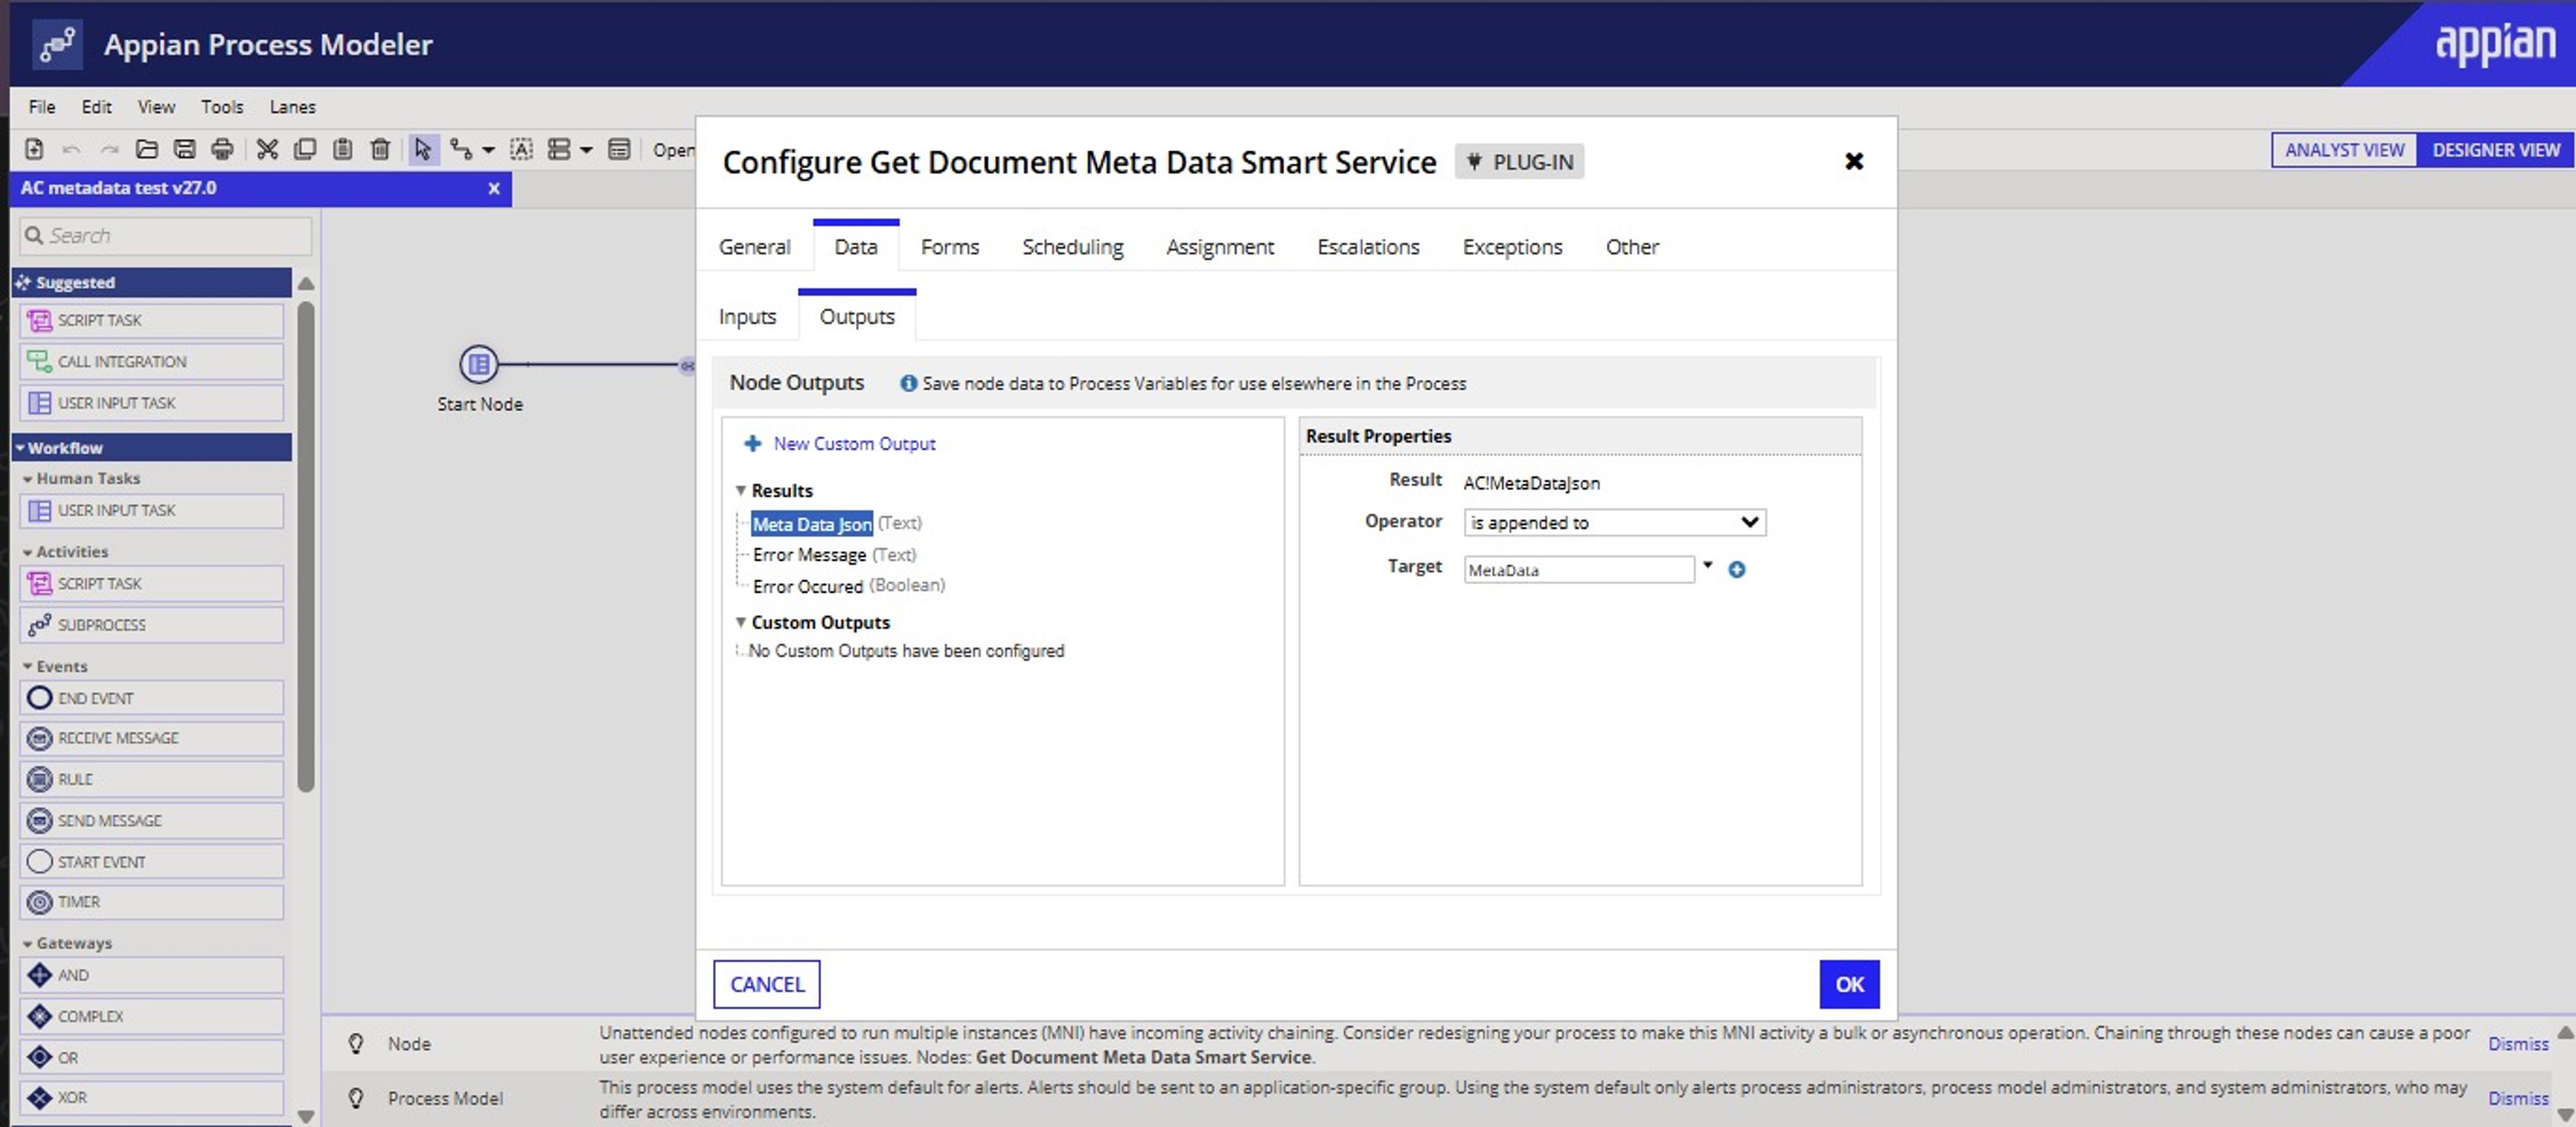Switch to the Exceptions tab
The width and height of the screenshot is (2576, 1127).
pos(1512,246)
